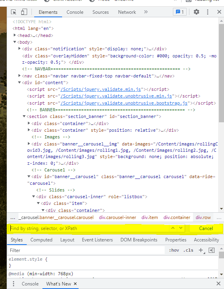Open jquery.validate.min.js script link
The image size is (224, 289).
click(x=101, y=89)
